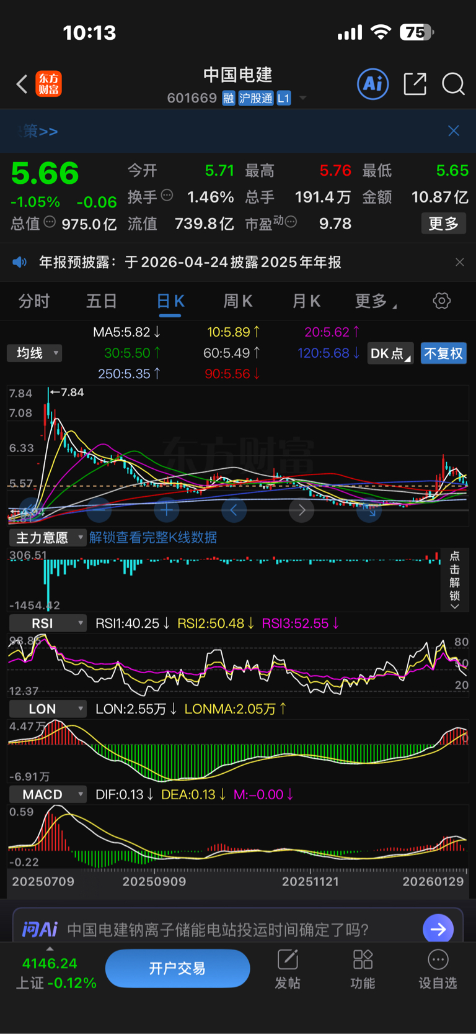This screenshot has height=1034, width=476.
Task: Tap the plus zoom-in chart button
Action: pyautogui.click(x=167, y=510)
